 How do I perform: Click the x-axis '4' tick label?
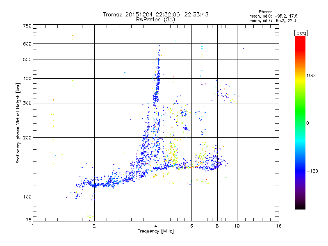click(x=156, y=226)
